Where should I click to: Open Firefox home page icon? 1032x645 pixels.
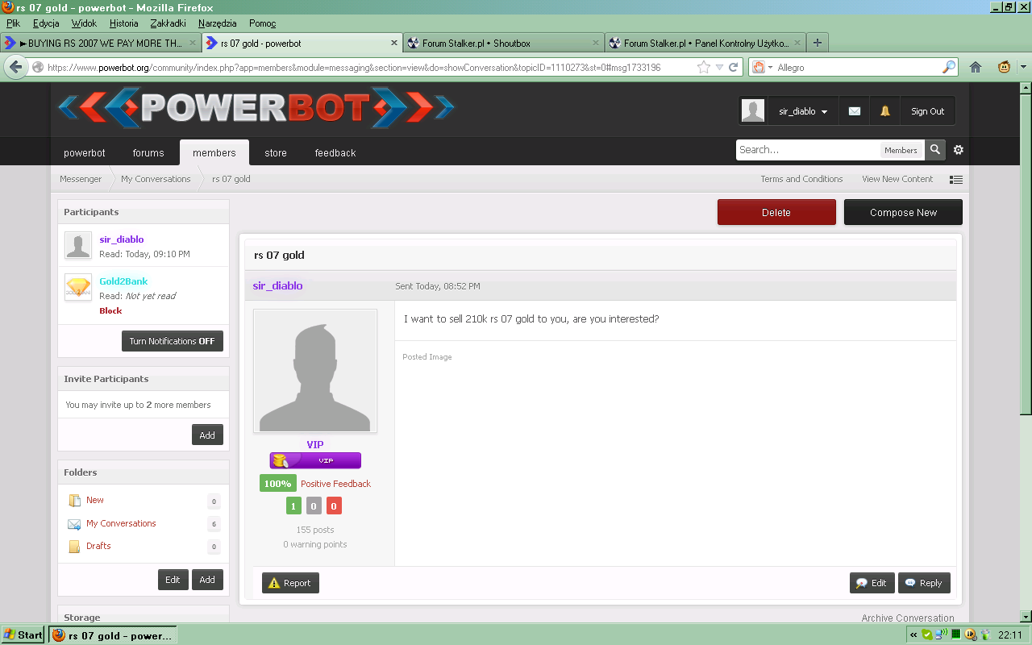pyautogui.click(x=976, y=67)
